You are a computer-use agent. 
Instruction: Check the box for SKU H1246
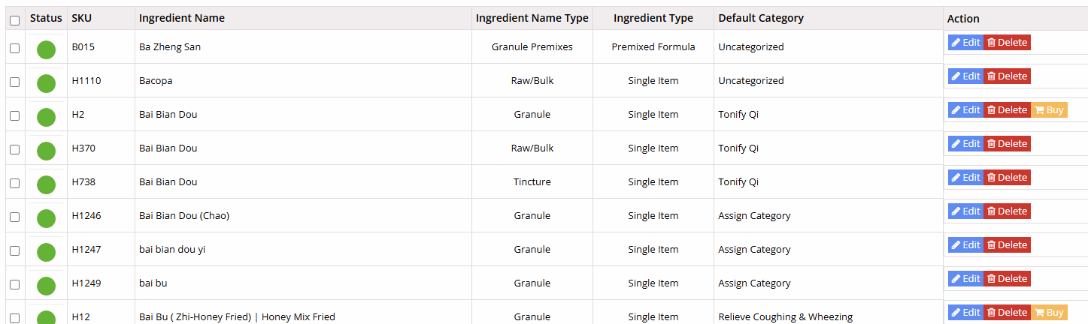(14, 217)
